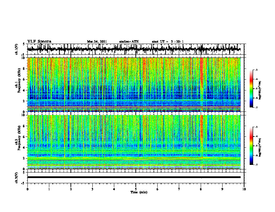Click the ch.1 spectrogram color scale bar
The width and height of the screenshot is (275, 212).
point(251,89)
